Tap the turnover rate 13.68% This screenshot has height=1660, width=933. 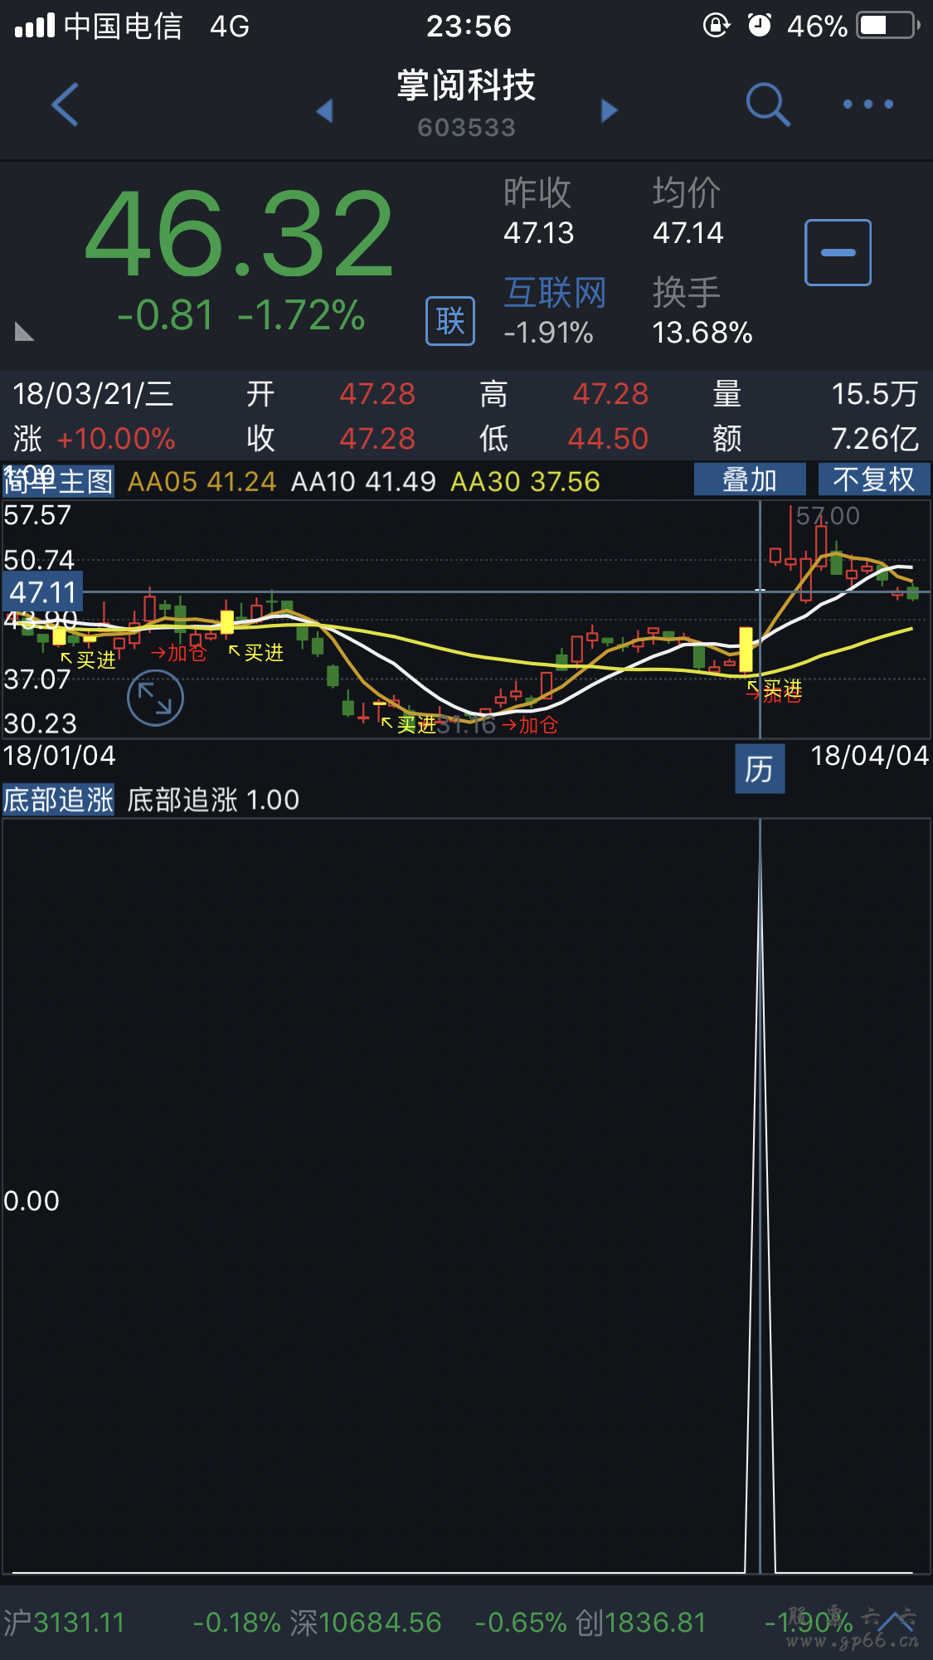point(702,333)
